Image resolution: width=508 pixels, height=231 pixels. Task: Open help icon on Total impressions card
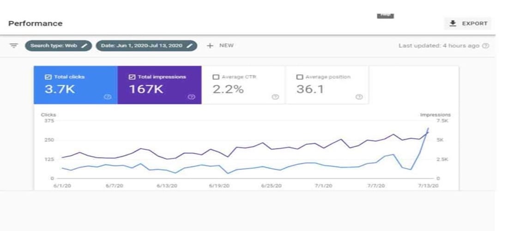tap(192, 97)
